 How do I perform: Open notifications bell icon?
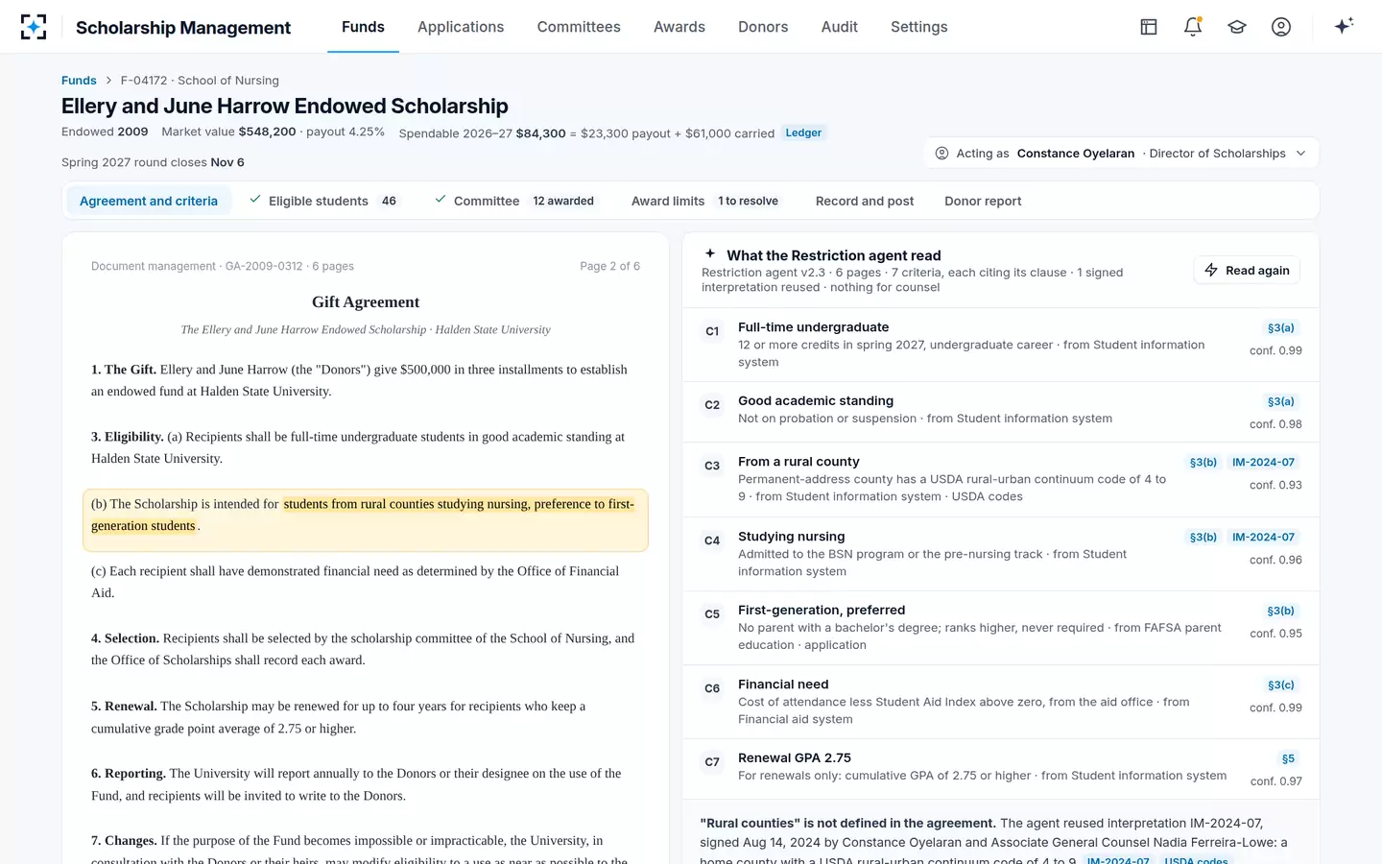(x=1193, y=27)
